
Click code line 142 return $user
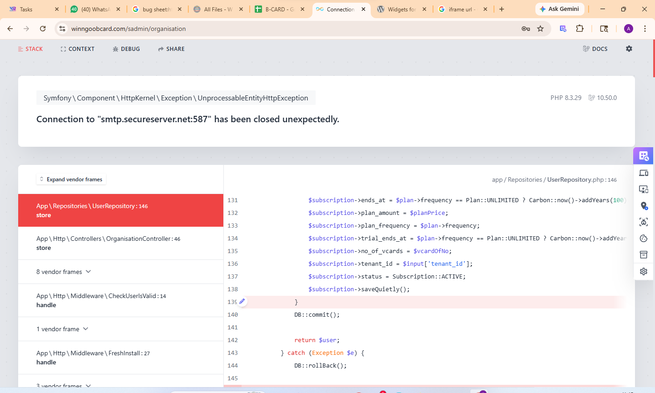click(x=317, y=340)
